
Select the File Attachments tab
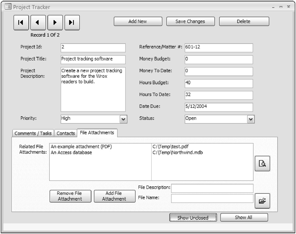click(x=97, y=133)
